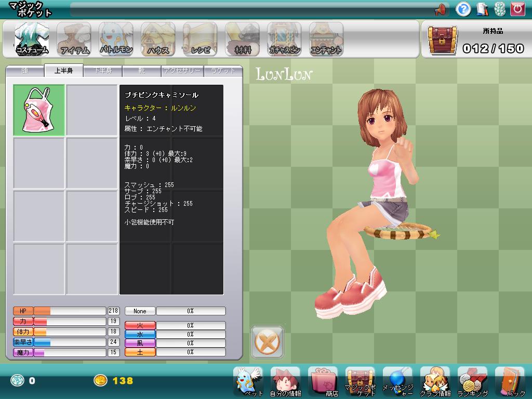Click the megaphone announcement icon
The width and height of the screenshot is (532, 399).
(x=441, y=9)
